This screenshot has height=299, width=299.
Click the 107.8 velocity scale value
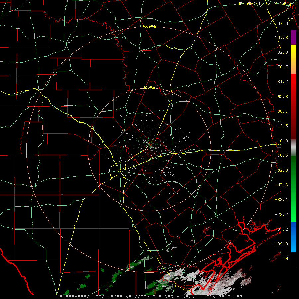[x=281, y=37]
